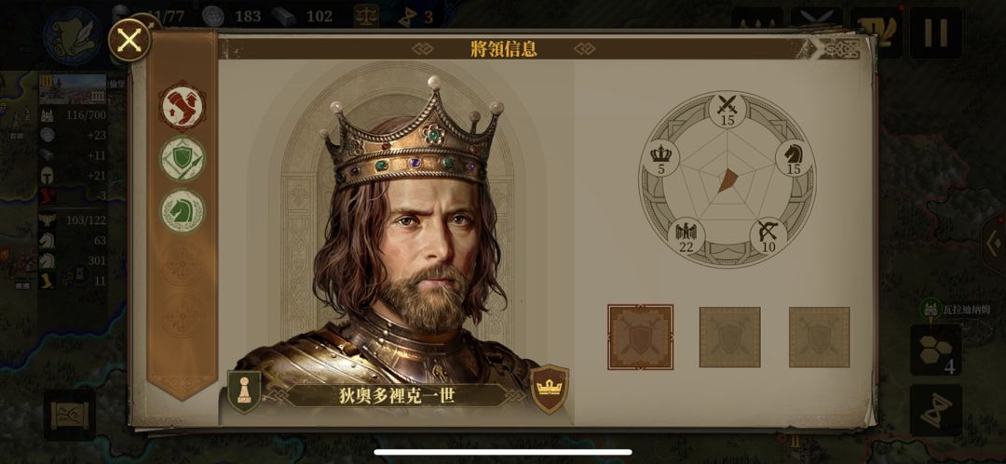
Task: Click the general's name banner 狄奧多裡克一世
Action: (x=397, y=395)
